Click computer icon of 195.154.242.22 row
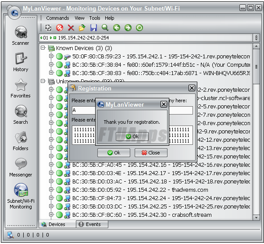The width and height of the screenshot is (264, 244). click(67, 190)
